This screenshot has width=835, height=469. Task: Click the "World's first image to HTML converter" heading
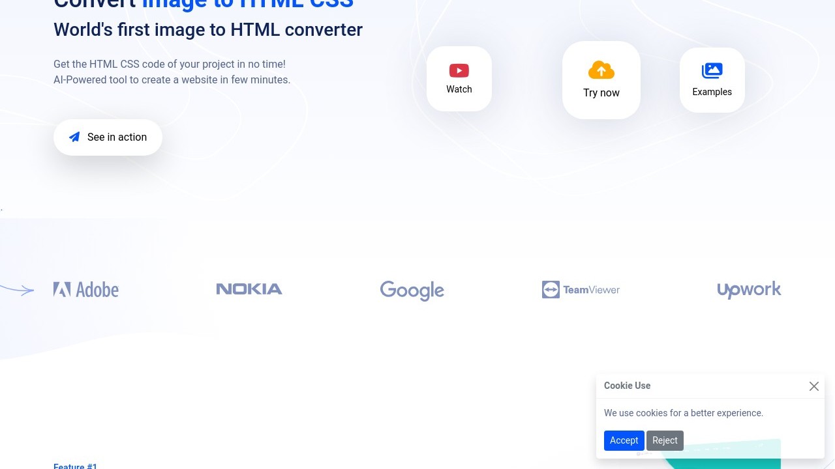point(208,30)
